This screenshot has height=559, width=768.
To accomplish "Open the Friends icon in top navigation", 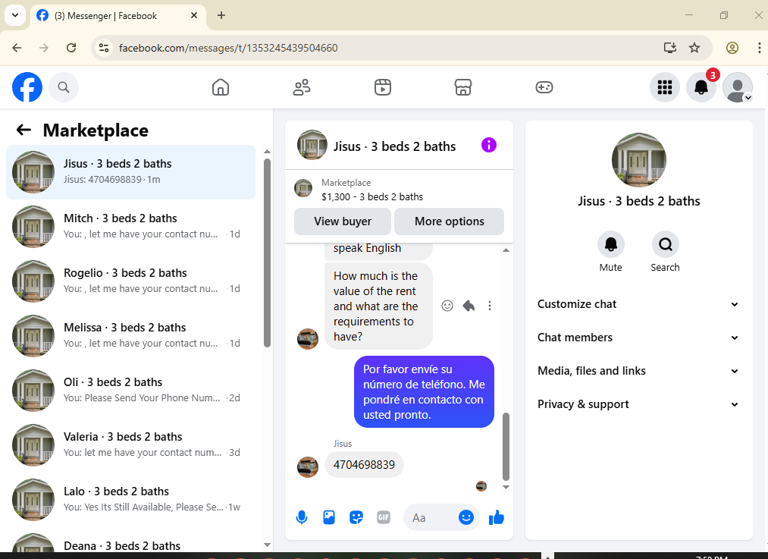I will (x=302, y=87).
